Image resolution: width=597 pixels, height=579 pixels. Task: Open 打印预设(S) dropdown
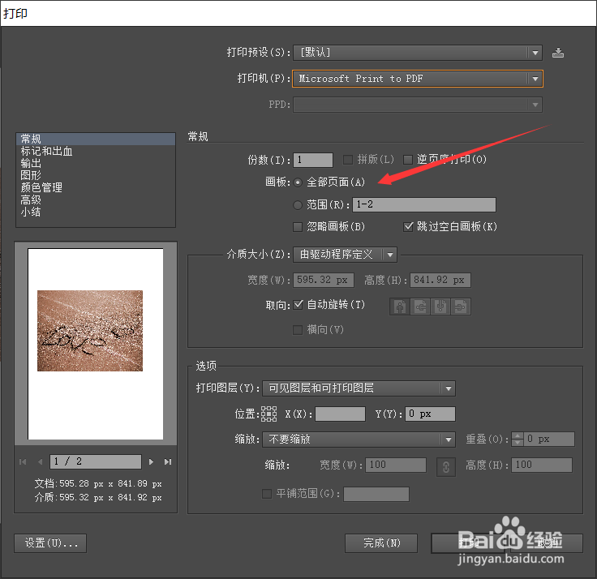417,53
